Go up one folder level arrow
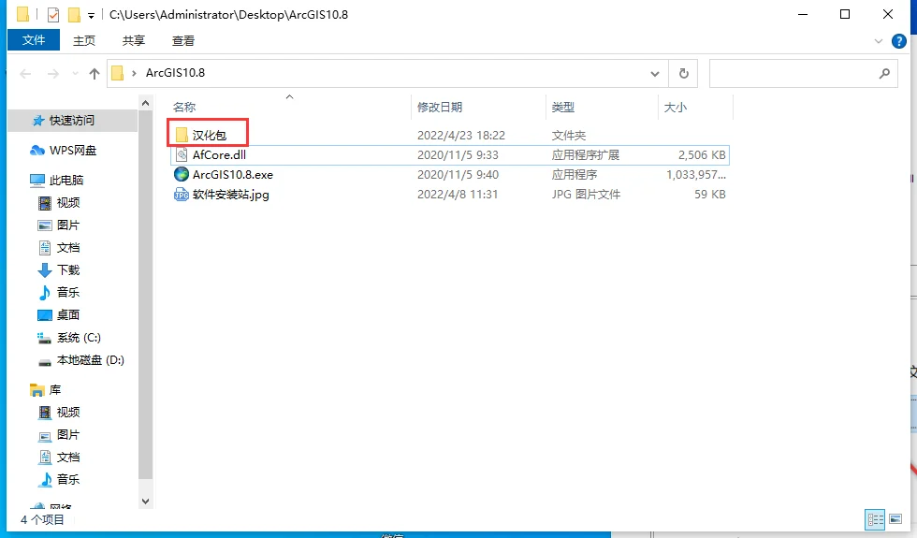The image size is (917, 538). 95,73
